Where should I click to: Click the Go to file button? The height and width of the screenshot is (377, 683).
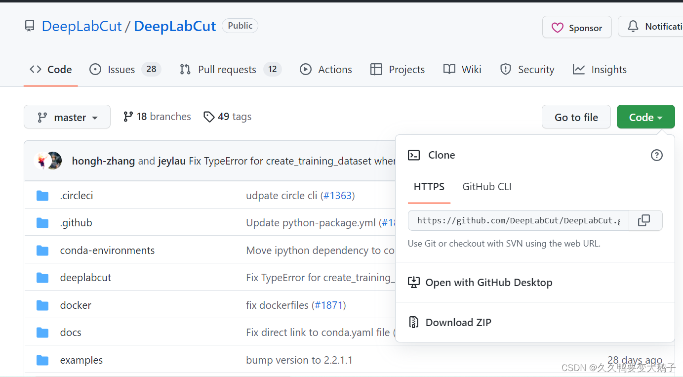[x=576, y=117]
